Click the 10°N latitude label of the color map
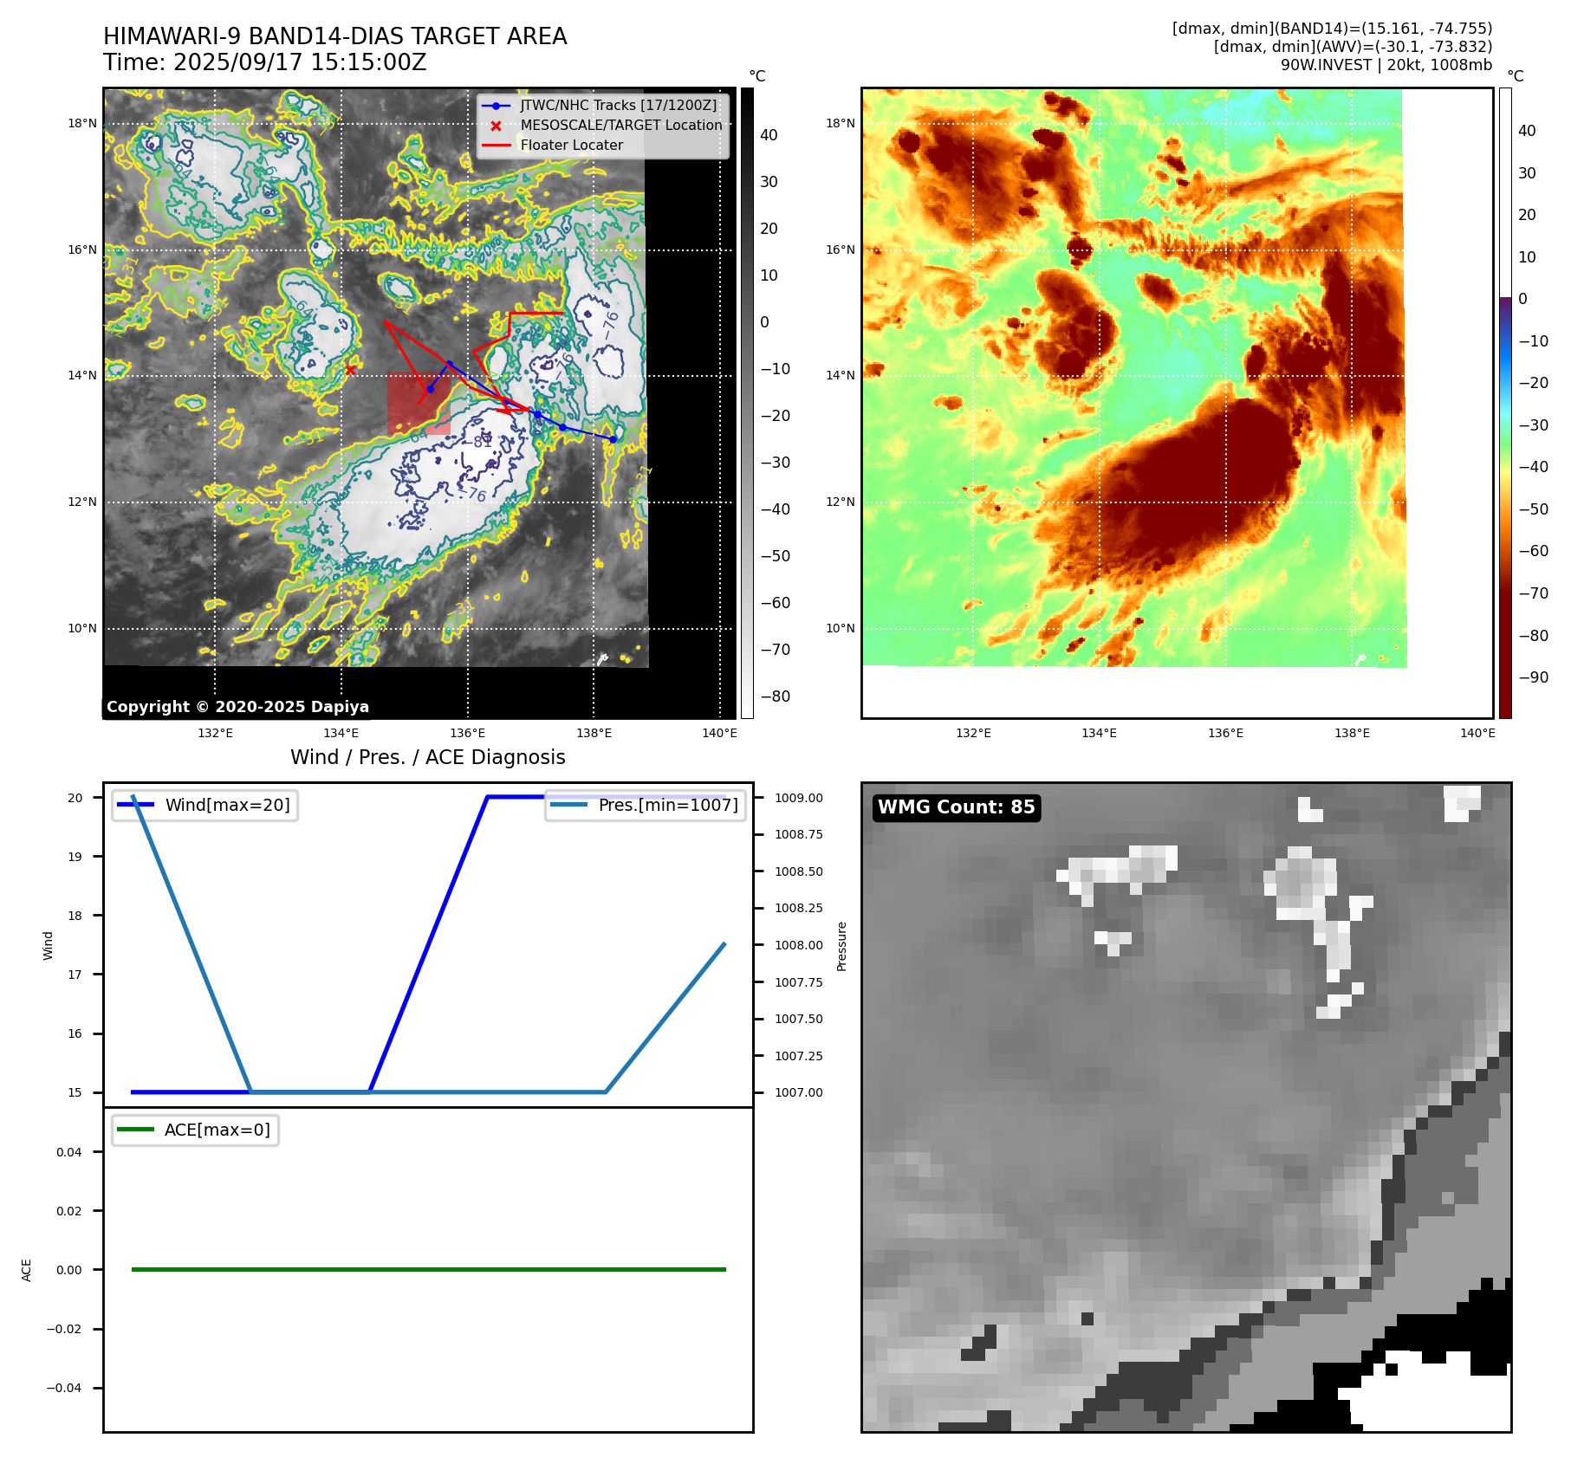The image size is (1571, 1464). 840,628
